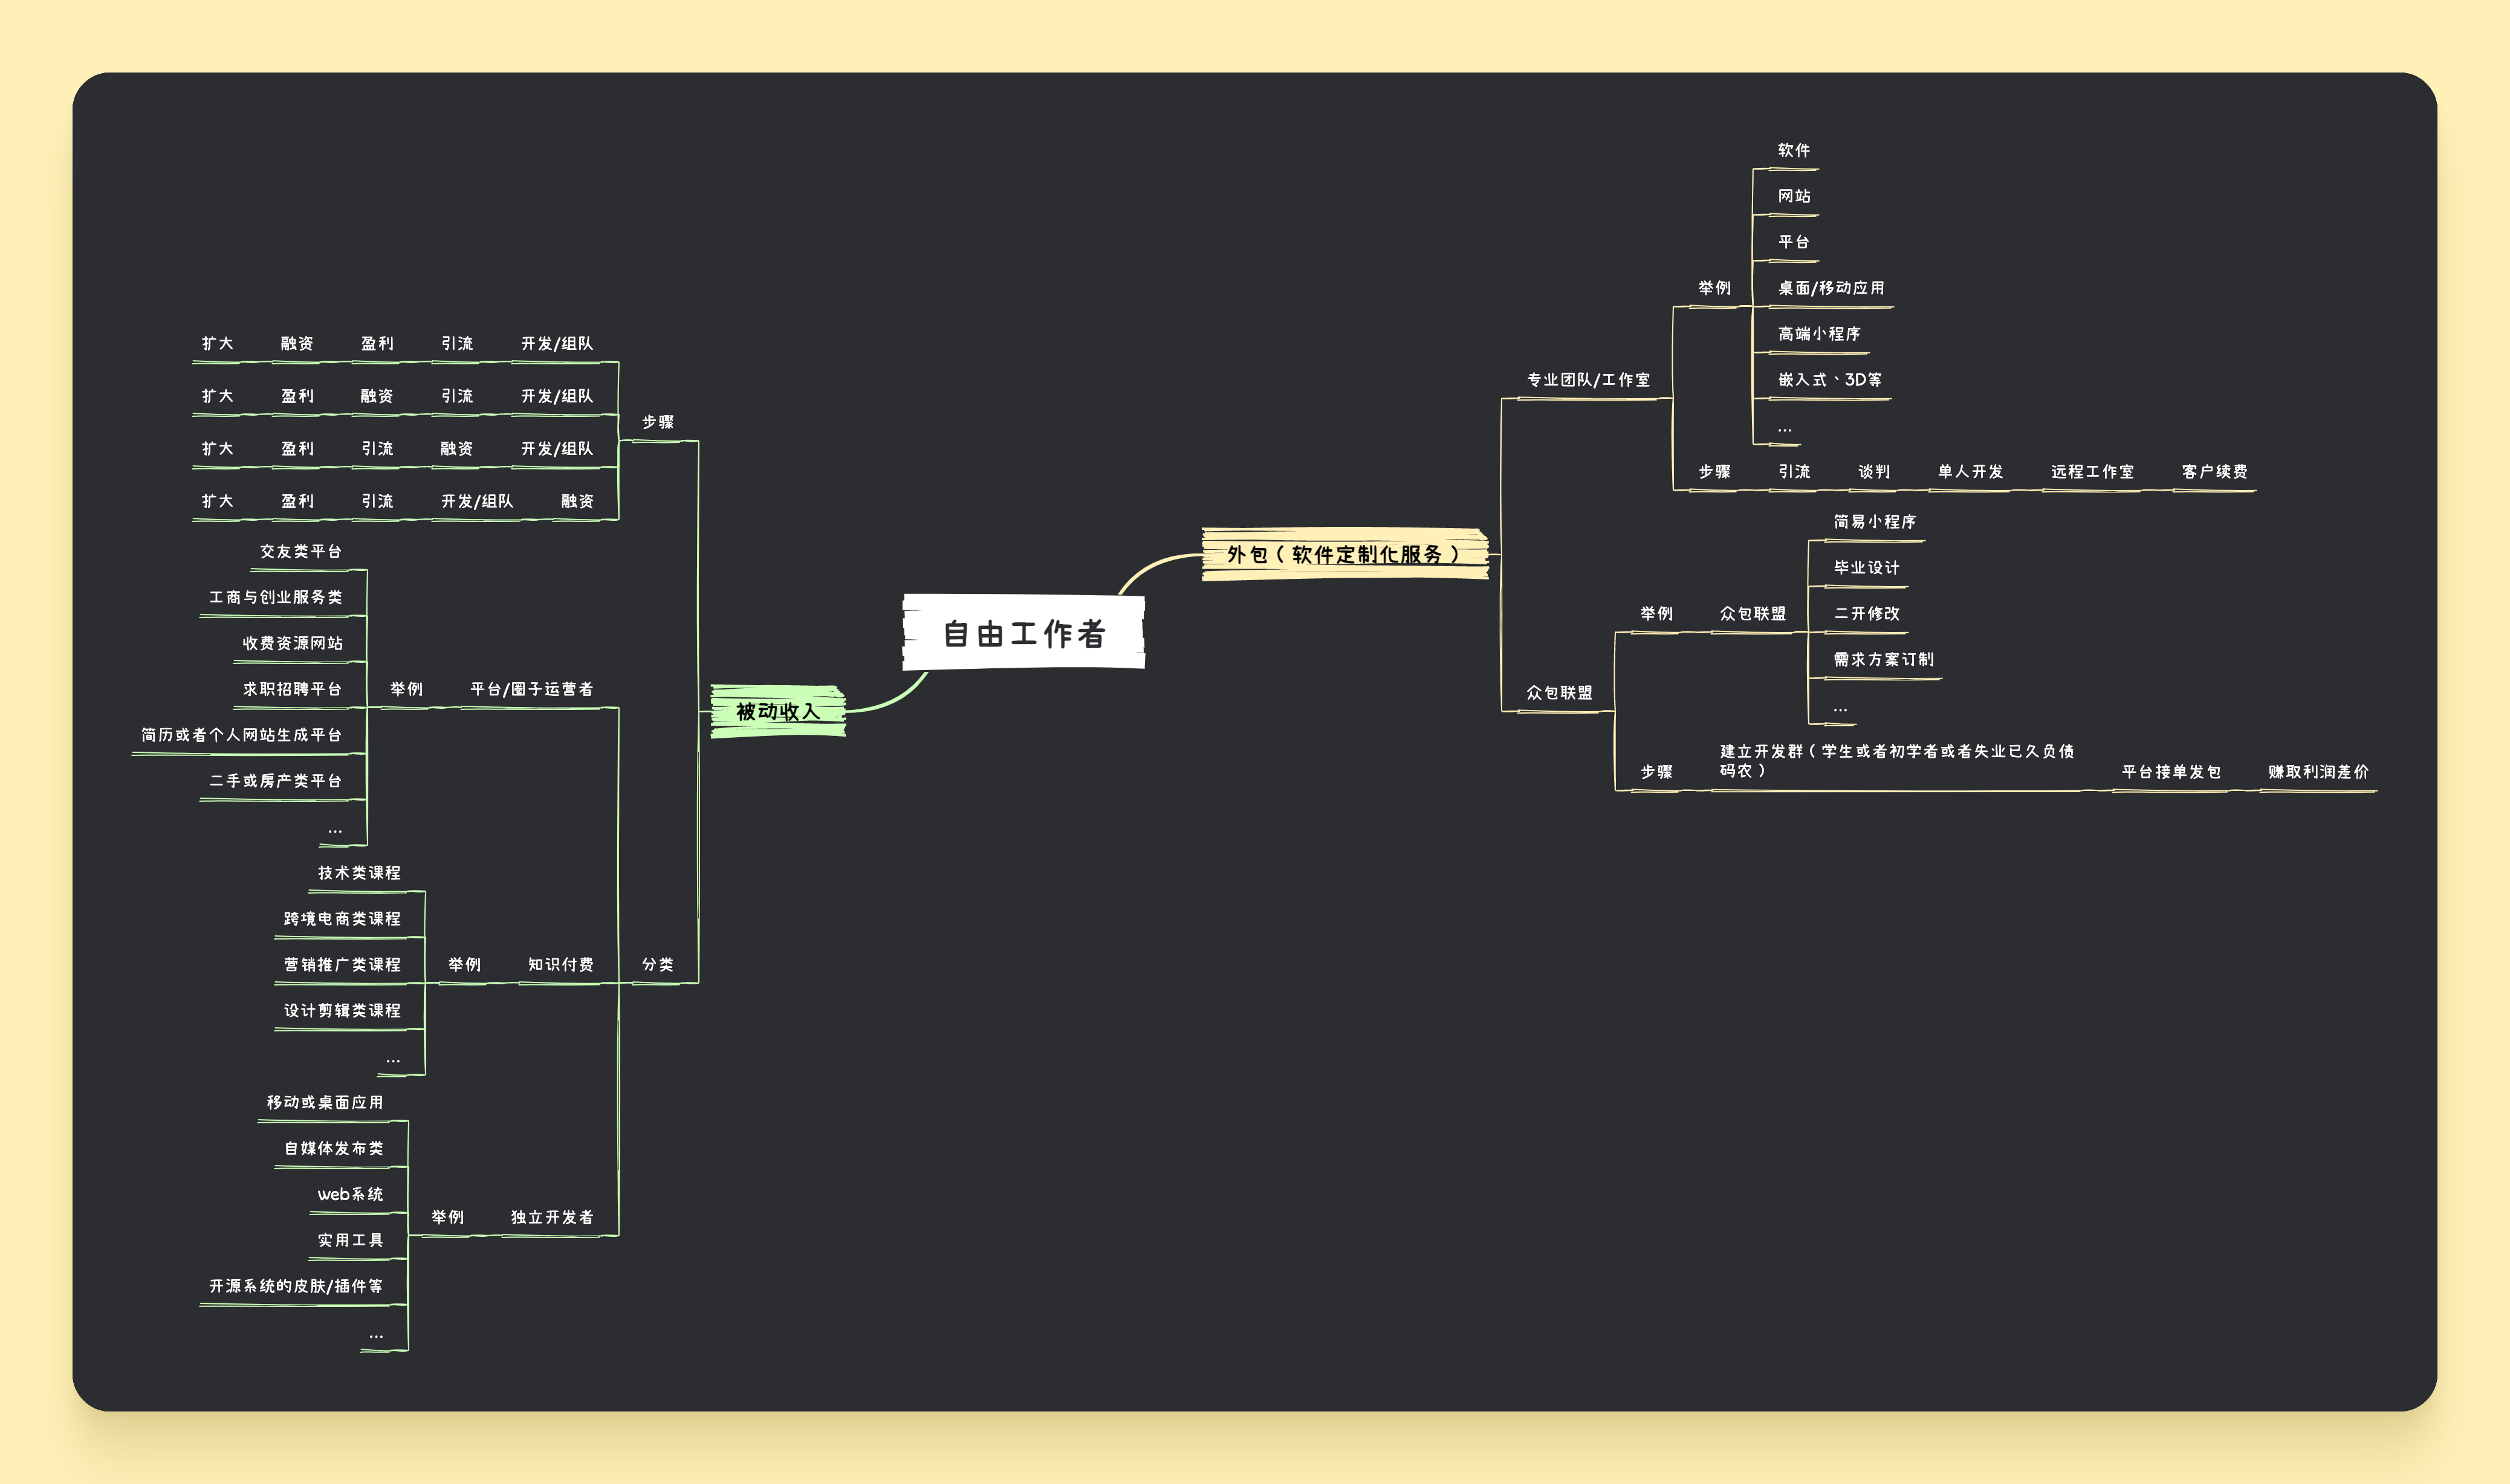Image resolution: width=2510 pixels, height=1484 pixels.
Task: Select the 高端小程序 node
Action: 1819,334
